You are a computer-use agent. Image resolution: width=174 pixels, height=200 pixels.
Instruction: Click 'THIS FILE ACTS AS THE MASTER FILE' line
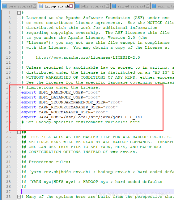(97, 137)
